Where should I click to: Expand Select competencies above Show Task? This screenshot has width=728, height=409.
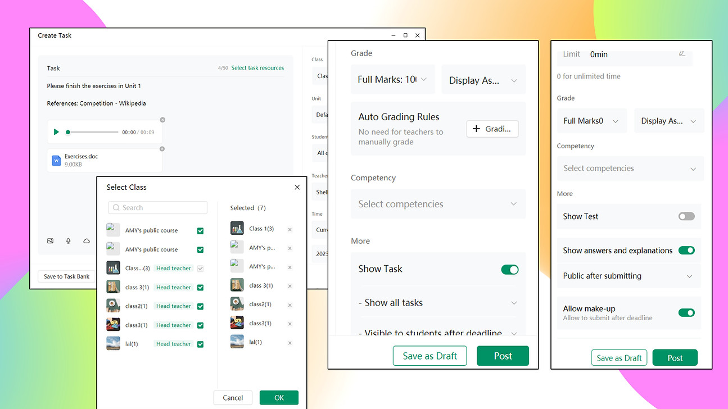point(438,204)
